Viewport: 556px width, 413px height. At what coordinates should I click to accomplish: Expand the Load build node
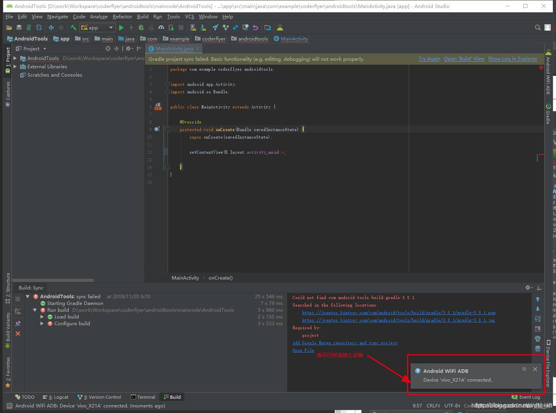point(42,317)
